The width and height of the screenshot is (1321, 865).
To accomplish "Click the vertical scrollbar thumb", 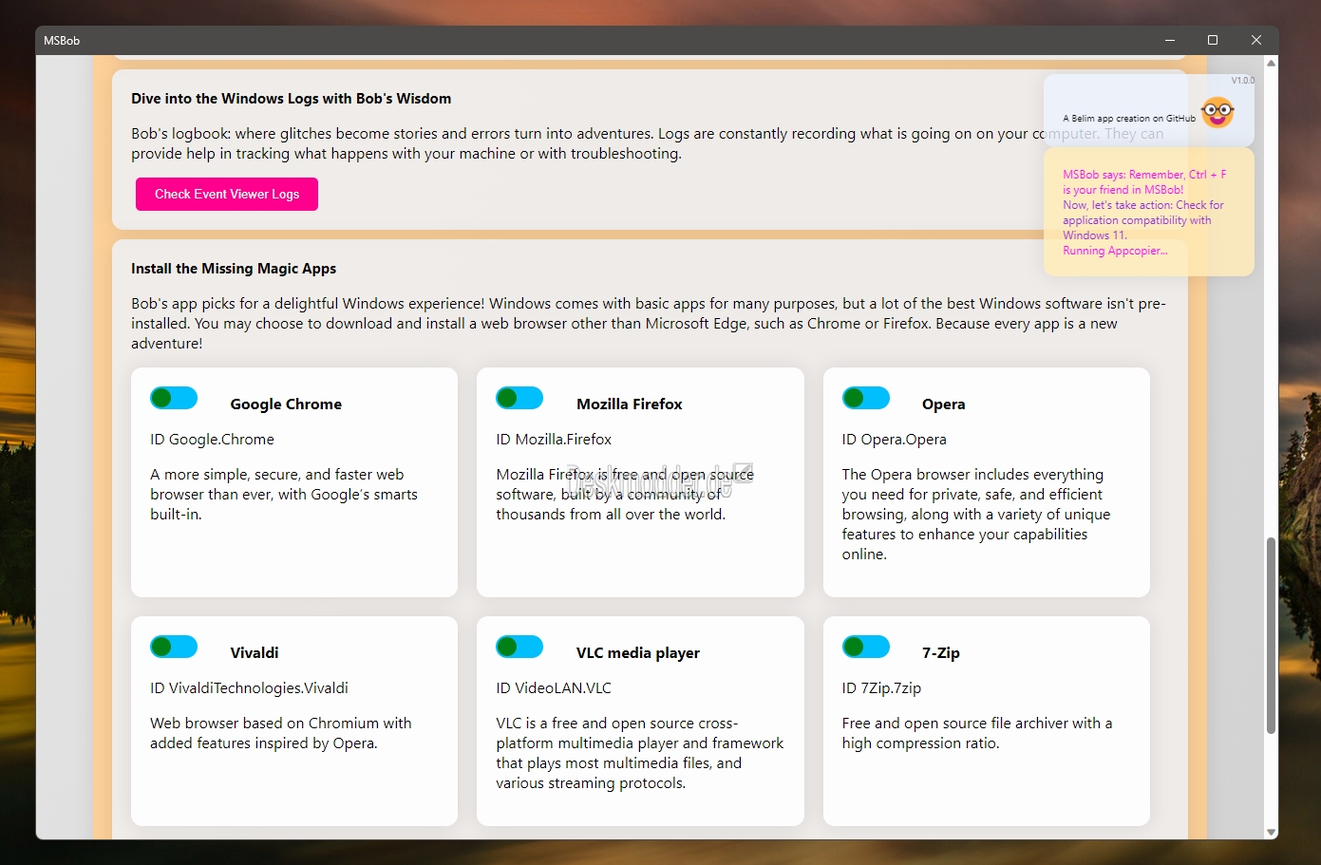I will [1271, 635].
